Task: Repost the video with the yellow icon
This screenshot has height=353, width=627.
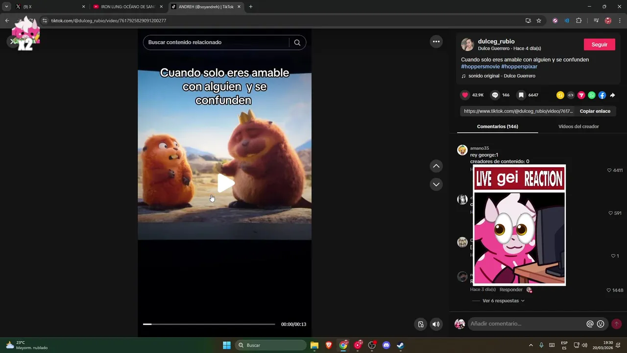Action: point(560,95)
